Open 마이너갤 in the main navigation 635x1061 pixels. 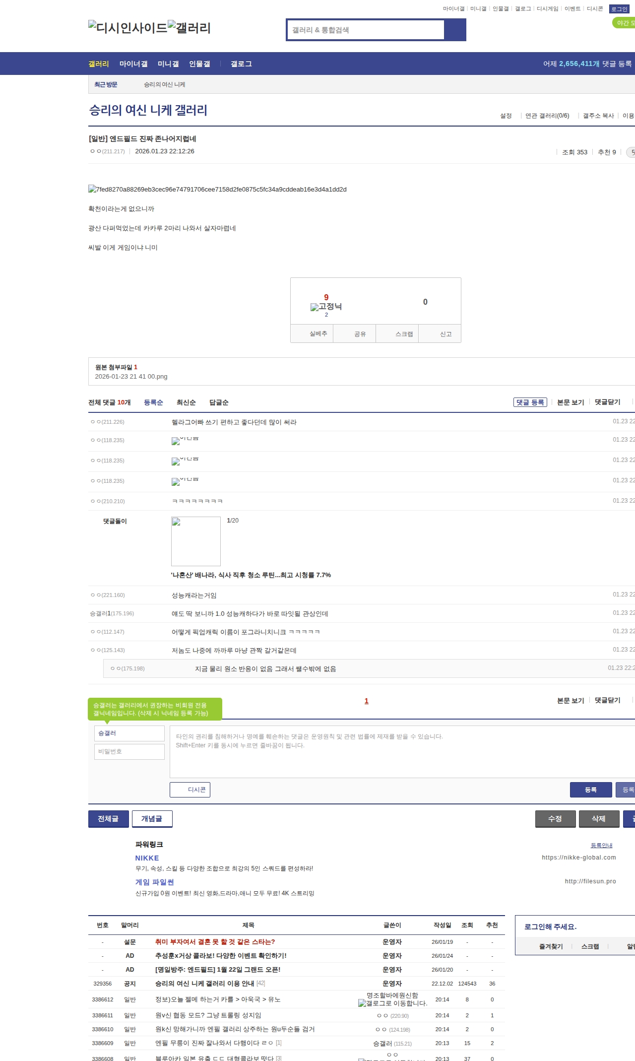pyautogui.click(x=133, y=64)
